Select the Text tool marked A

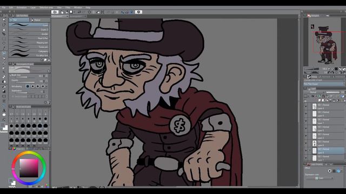coord(4,110)
